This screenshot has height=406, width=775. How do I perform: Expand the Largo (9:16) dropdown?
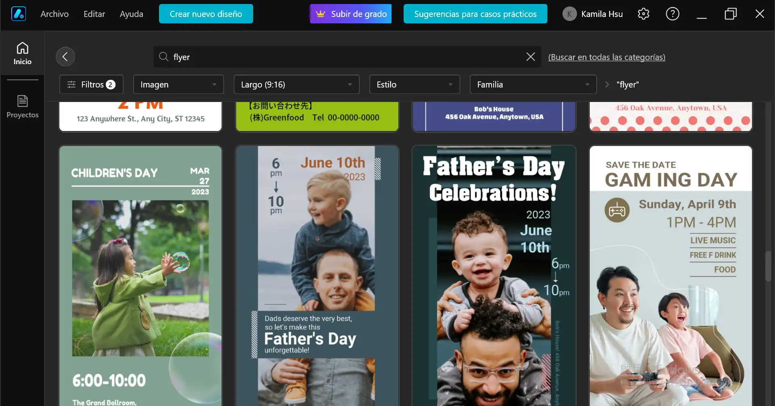[297, 85]
